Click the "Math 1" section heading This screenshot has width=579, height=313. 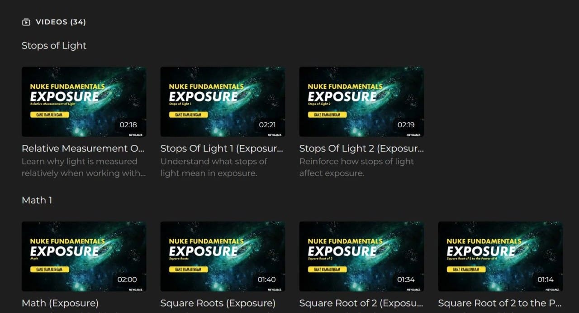tap(37, 200)
